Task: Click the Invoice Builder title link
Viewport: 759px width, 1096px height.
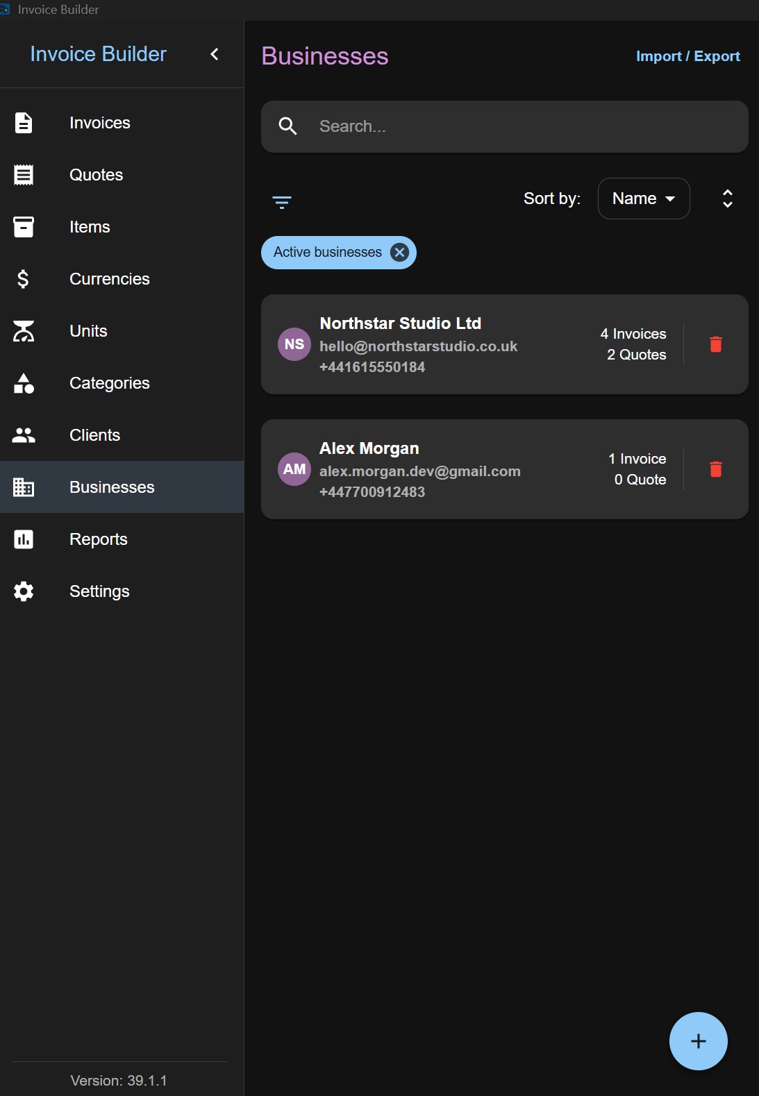Action: tap(99, 54)
